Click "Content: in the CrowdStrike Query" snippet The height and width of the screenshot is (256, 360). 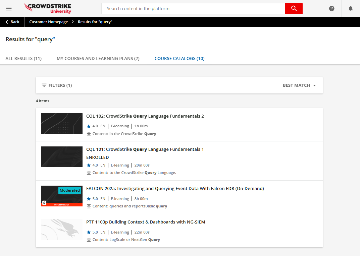click(x=124, y=134)
